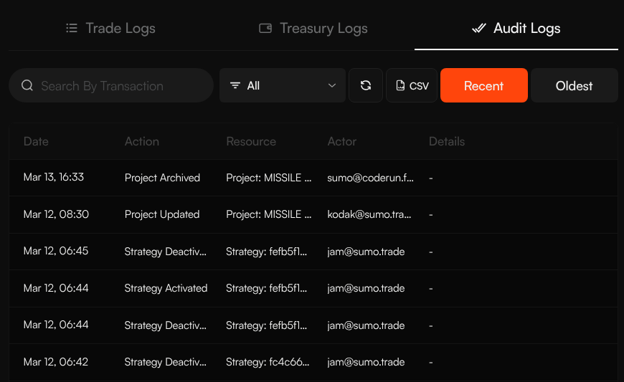The image size is (624, 382).
Task: Open the All filter dropdown
Action: pyautogui.click(x=283, y=86)
